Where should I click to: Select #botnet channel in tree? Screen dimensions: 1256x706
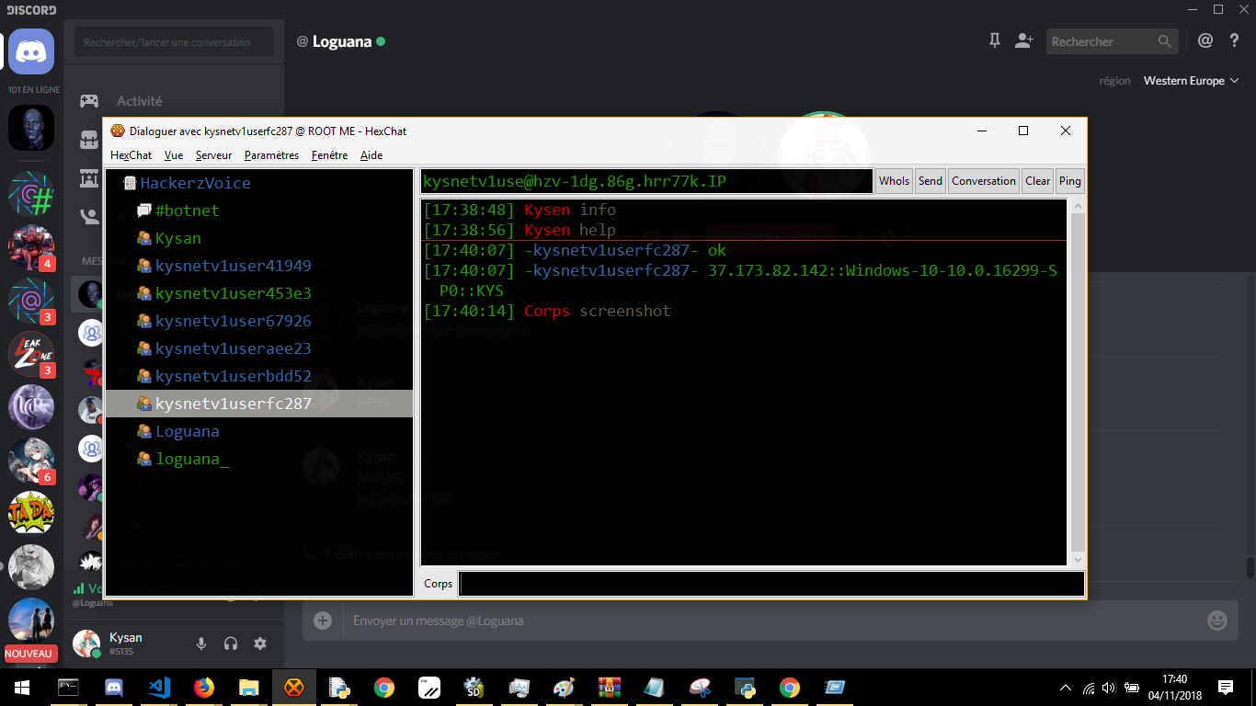pos(188,211)
